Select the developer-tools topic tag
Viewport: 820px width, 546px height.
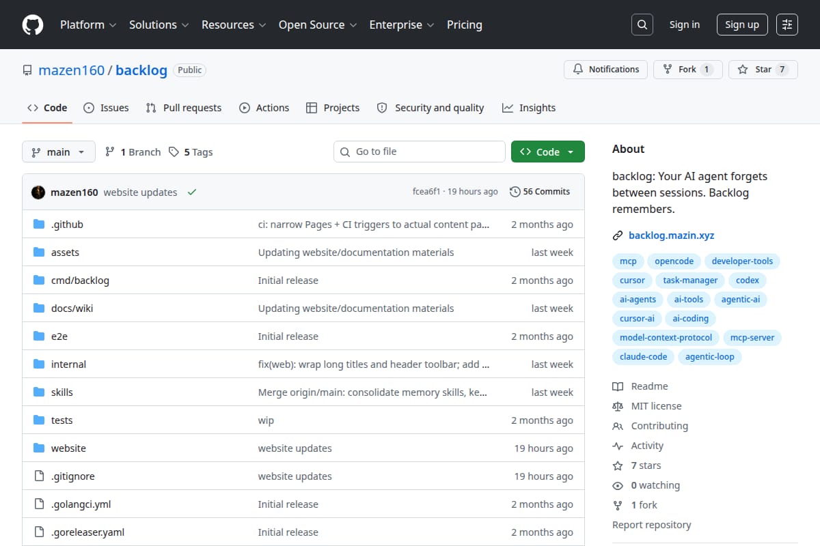tap(742, 261)
